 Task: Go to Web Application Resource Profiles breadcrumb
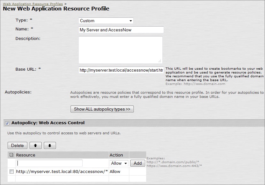pyautogui.click(x=33, y=4)
